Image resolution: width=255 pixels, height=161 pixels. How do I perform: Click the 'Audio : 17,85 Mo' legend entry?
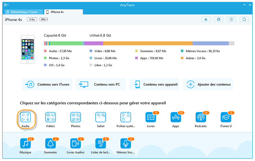[58, 51]
